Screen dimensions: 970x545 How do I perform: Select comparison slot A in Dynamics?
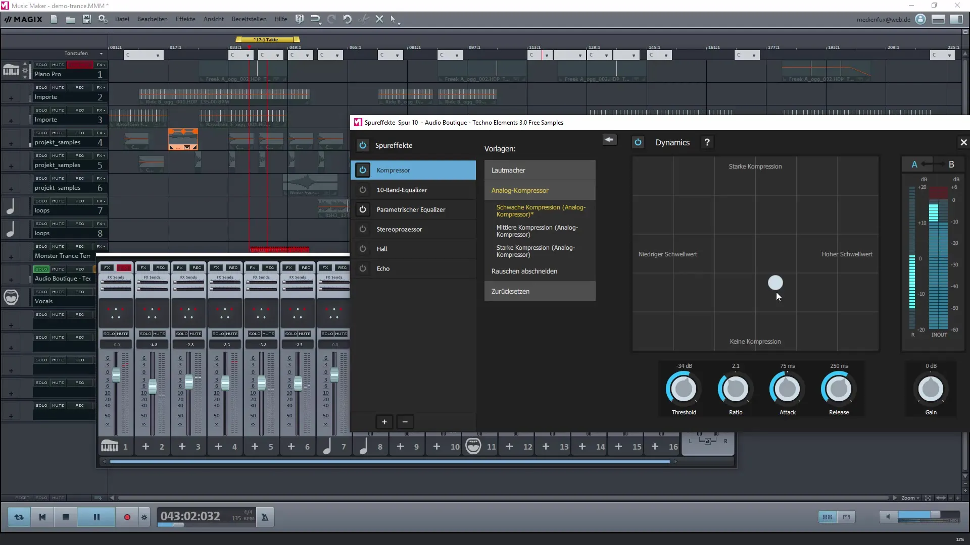tap(914, 165)
